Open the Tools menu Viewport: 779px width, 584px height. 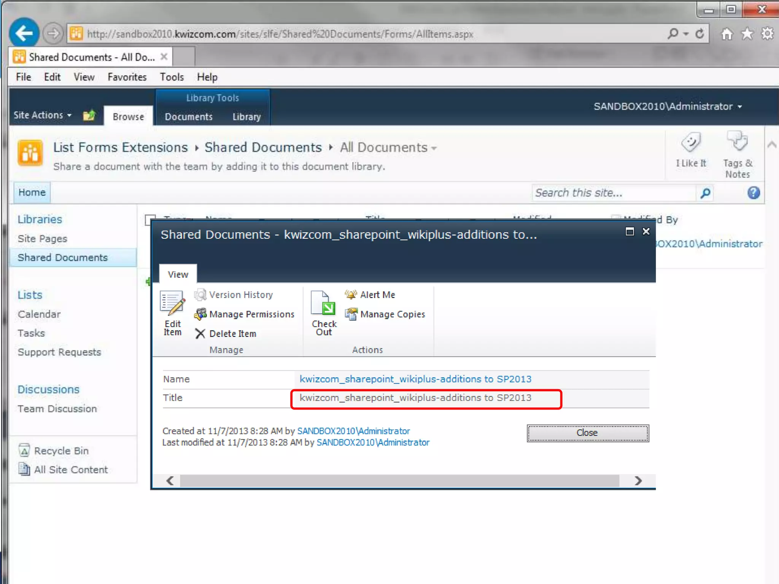(x=172, y=77)
